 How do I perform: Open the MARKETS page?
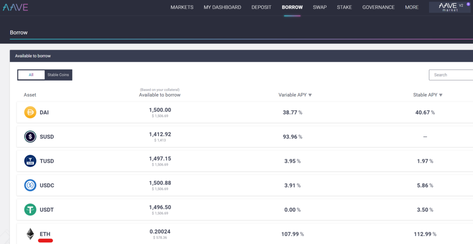(x=182, y=7)
